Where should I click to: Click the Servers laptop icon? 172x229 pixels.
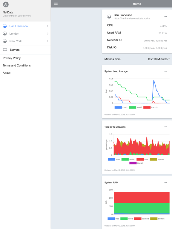click(x=5, y=50)
